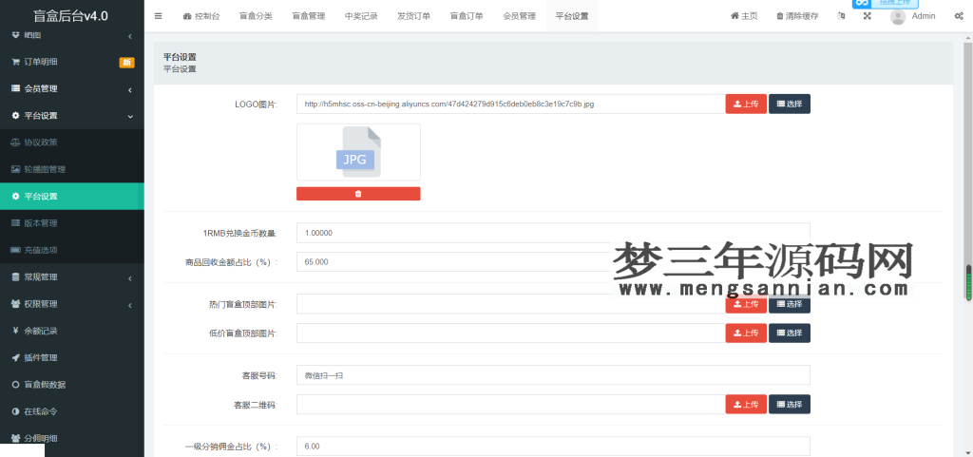The width and height of the screenshot is (973, 457).
Task: Click the JPG file preview thumbnail
Action: pos(358,152)
